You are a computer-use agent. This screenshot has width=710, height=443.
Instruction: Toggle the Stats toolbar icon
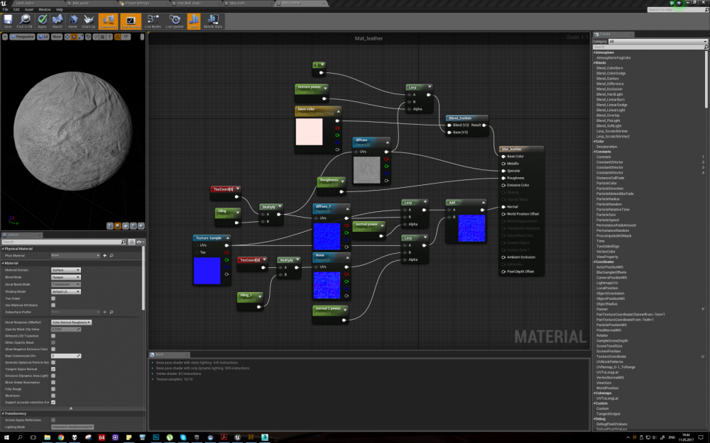(x=194, y=21)
